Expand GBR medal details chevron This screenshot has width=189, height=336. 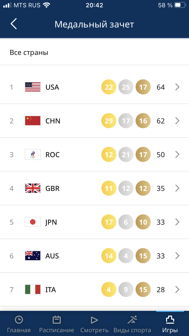click(177, 188)
